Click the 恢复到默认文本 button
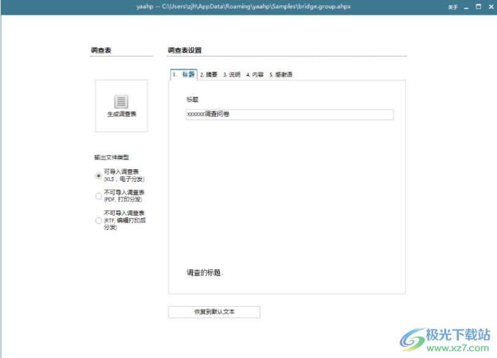Screen dimensions: 497x358 [x=214, y=312]
